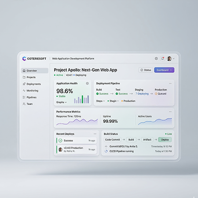Click the Pipelines list icon
Viewport: 198px width, 198px height.
(x=24, y=97)
